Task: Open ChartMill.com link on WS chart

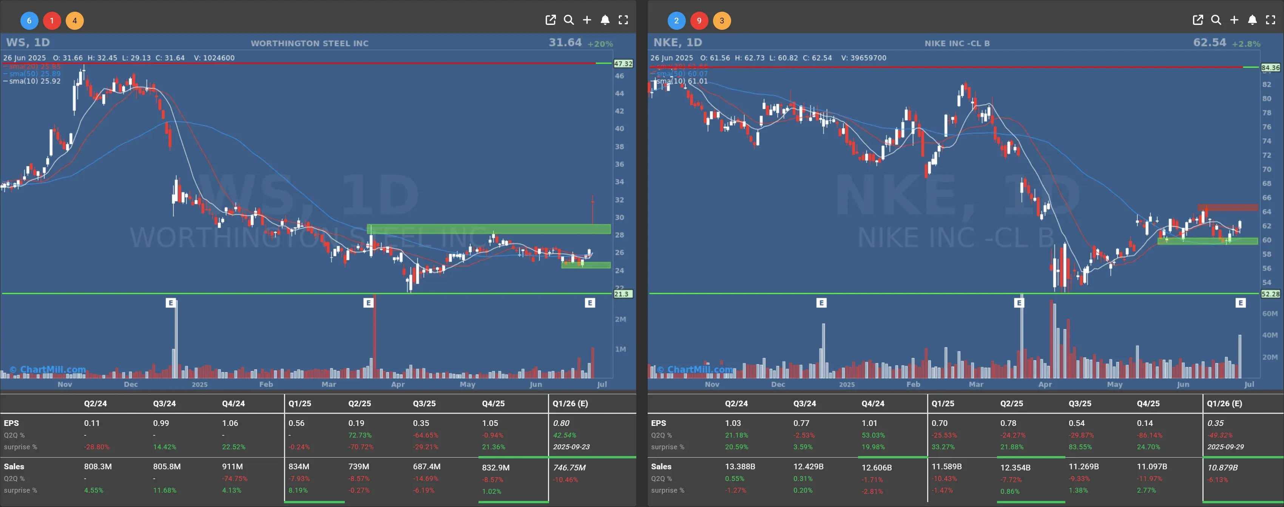Action: tap(48, 370)
